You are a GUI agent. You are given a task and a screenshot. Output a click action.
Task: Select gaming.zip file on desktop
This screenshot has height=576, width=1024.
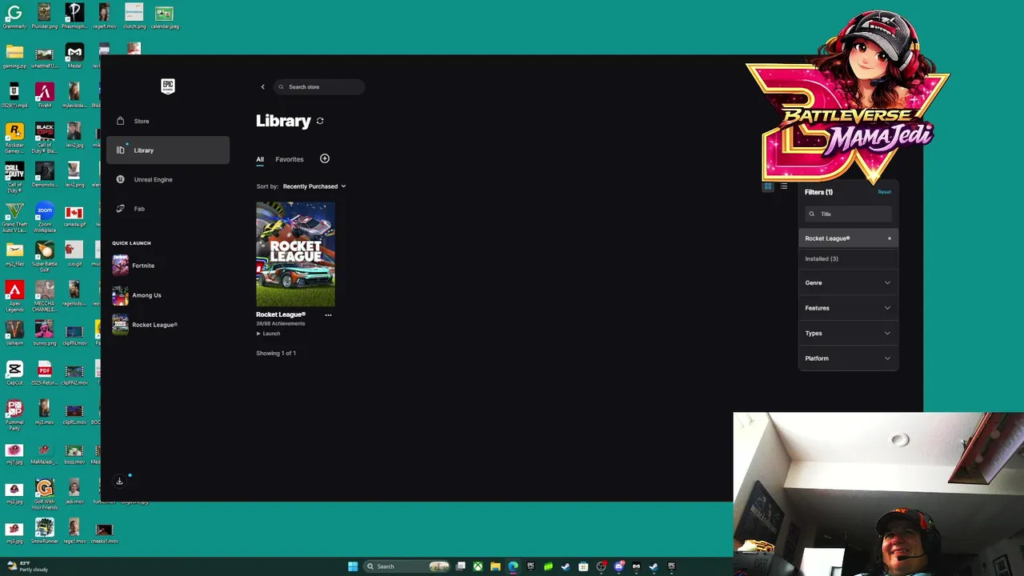pos(14,56)
